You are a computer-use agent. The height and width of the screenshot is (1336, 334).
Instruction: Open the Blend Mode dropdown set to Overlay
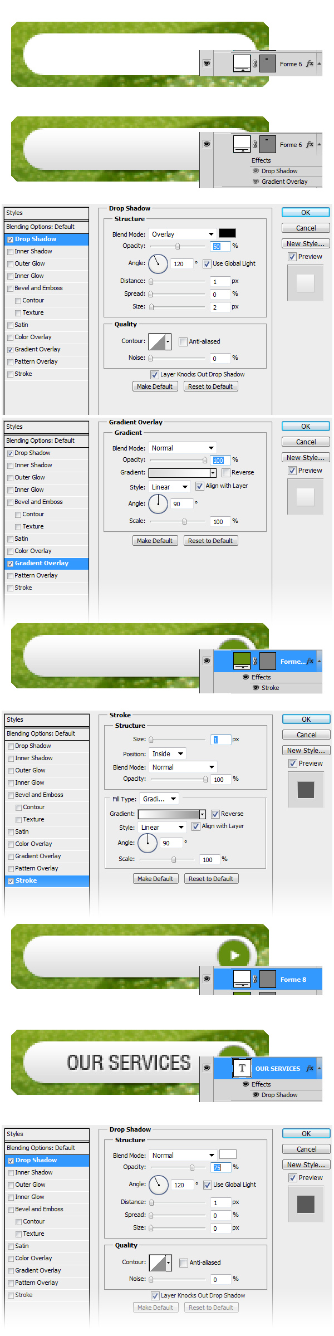pyautogui.click(x=183, y=234)
